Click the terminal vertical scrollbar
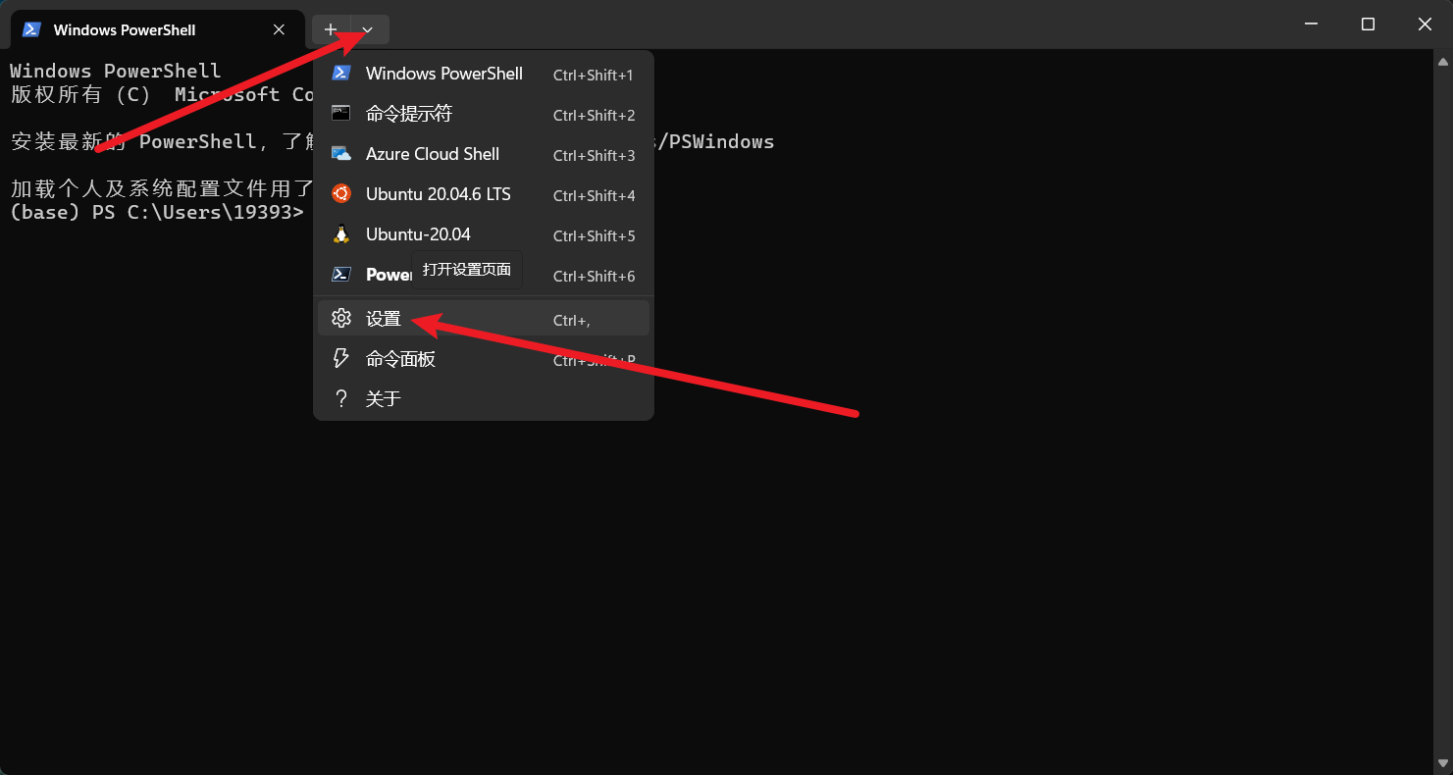This screenshot has width=1453, height=775. coord(1442,412)
